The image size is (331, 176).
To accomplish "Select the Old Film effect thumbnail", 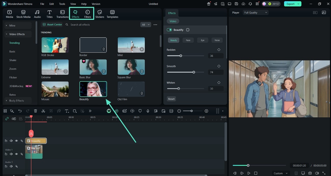I will pos(131,89).
